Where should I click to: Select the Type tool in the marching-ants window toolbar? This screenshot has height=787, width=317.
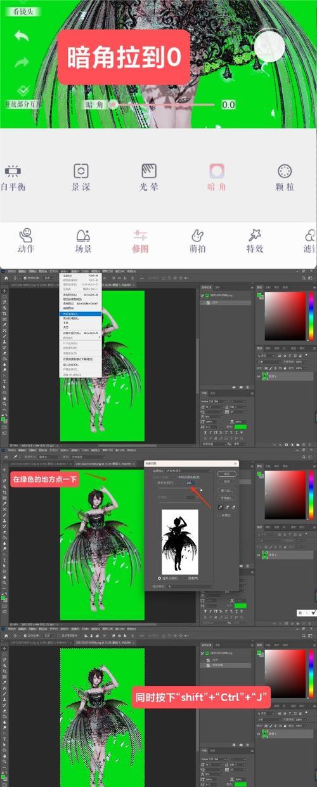tap(4, 739)
